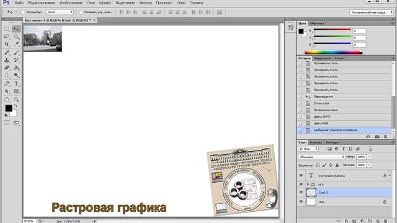Toggle layer filter switch
Viewport: 397px width, 223px height.
click(x=370, y=149)
